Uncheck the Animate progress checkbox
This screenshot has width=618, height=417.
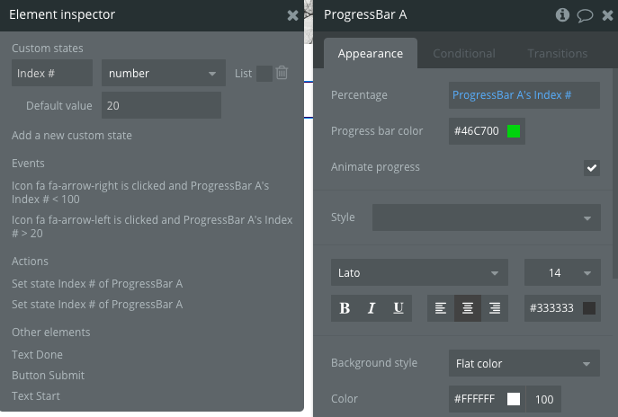(591, 167)
